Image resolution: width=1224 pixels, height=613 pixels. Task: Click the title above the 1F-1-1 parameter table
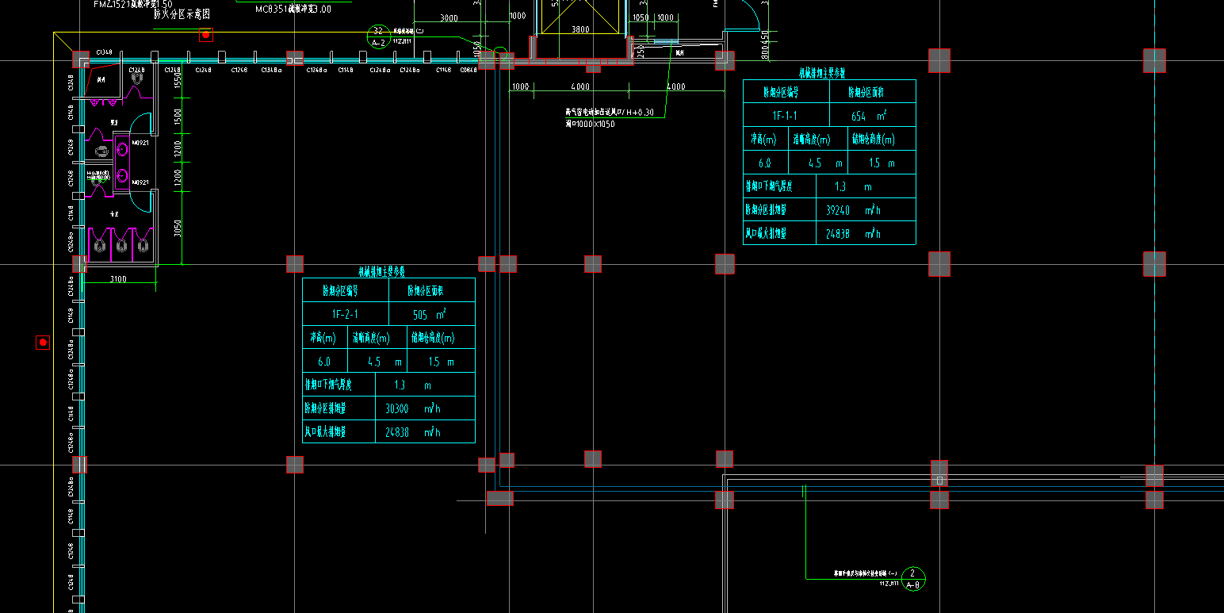tap(822, 73)
